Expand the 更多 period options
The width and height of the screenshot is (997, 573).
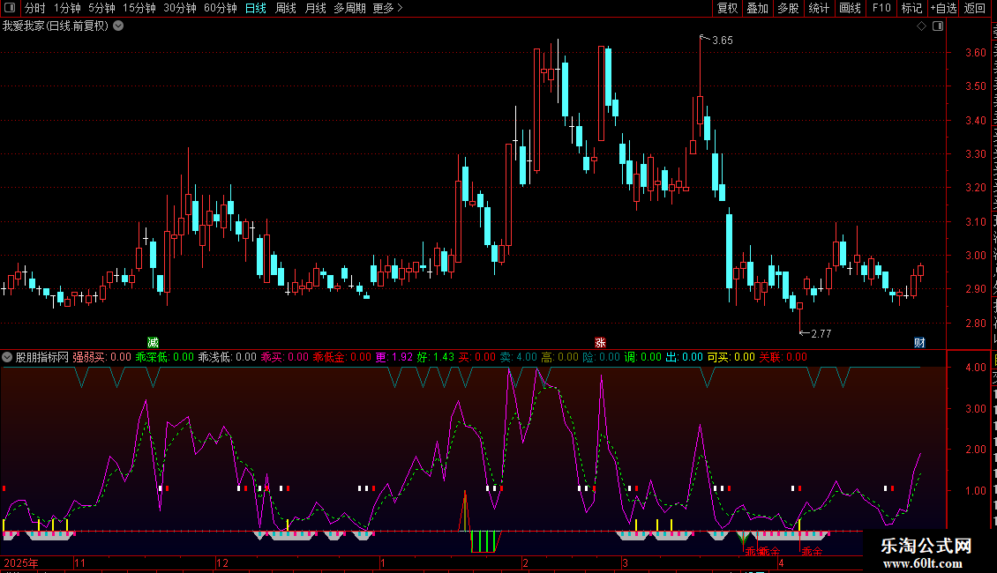coord(388,8)
